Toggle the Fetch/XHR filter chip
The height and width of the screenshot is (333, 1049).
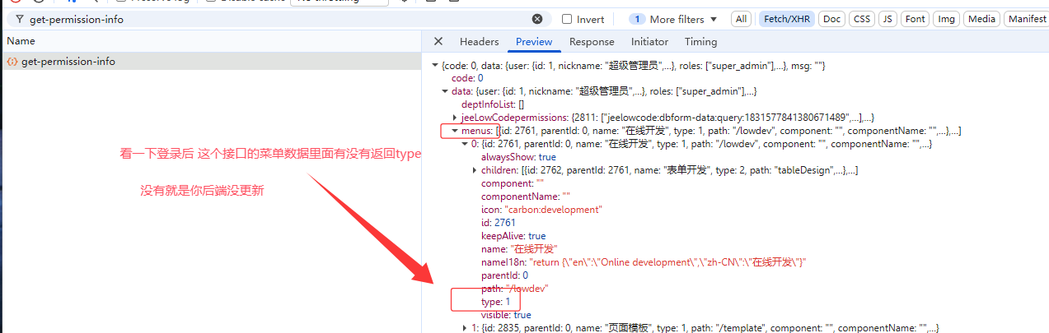tap(785, 19)
